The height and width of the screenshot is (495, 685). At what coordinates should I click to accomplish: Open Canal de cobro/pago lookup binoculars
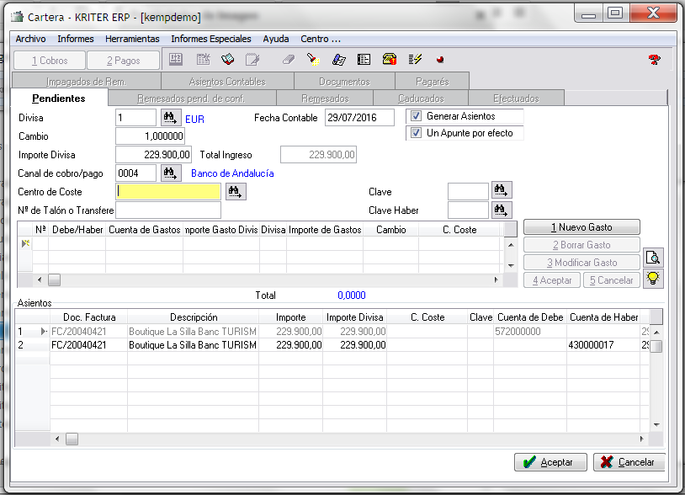[x=171, y=173]
